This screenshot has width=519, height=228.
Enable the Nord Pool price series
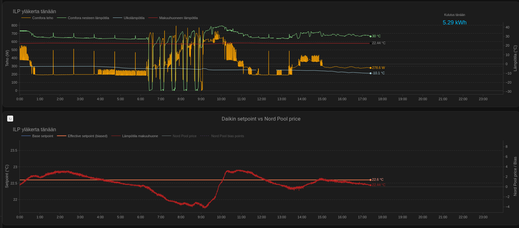[184, 136]
